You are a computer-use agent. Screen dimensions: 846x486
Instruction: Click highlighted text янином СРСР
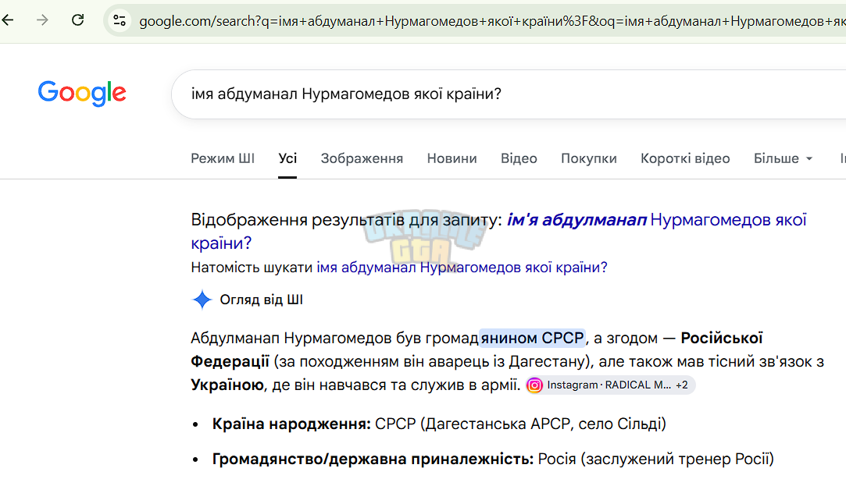point(532,338)
